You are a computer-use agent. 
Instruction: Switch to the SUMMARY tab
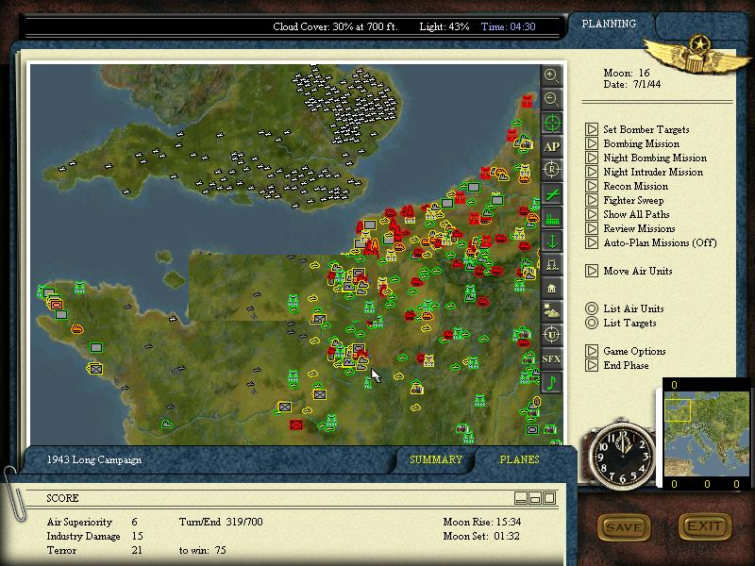436,459
